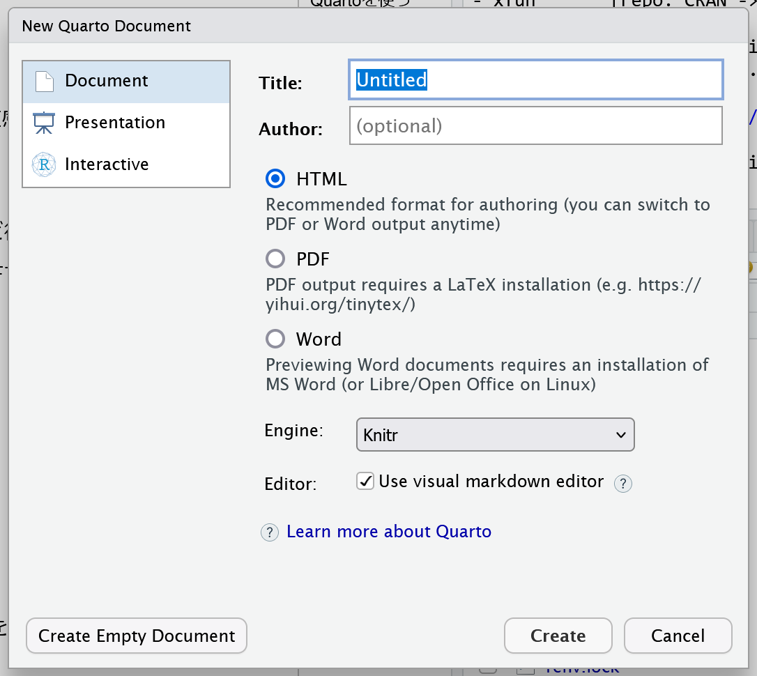
Task: Choose the Word output radio button
Action: (x=275, y=339)
